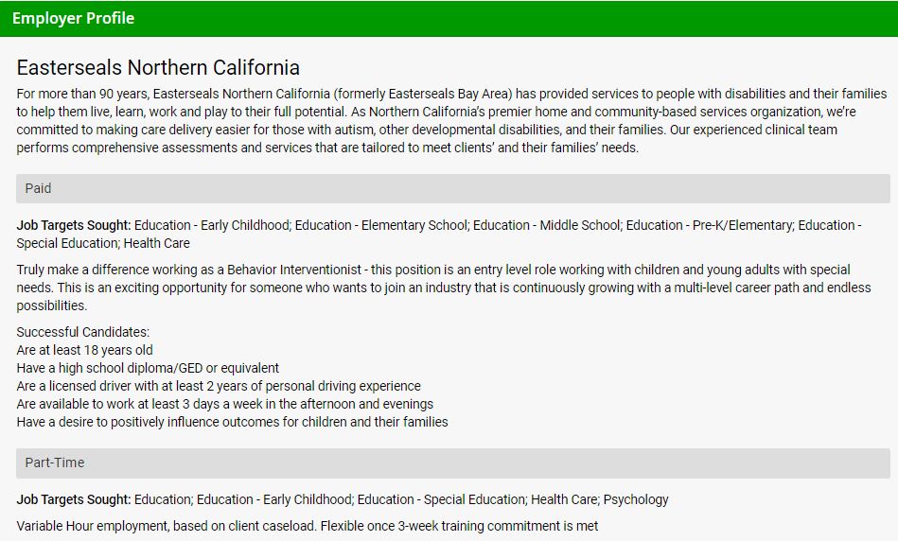Click the organization description paragraph

tap(450, 121)
